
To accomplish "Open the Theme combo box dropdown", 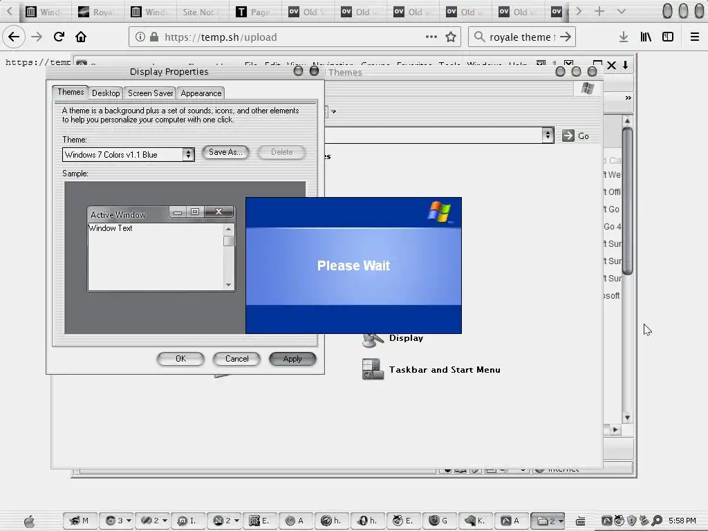I will (188, 154).
